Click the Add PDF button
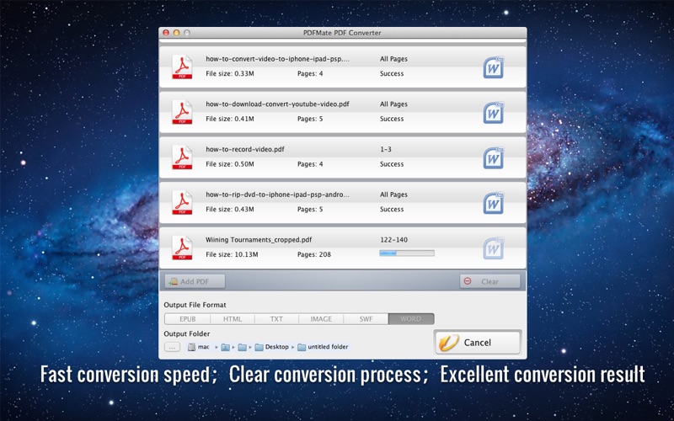This screenshot has width=674, height=421. pos(195,281)
